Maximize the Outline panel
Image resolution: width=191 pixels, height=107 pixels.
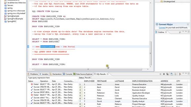pyautogui.click(x=189, y=32)
